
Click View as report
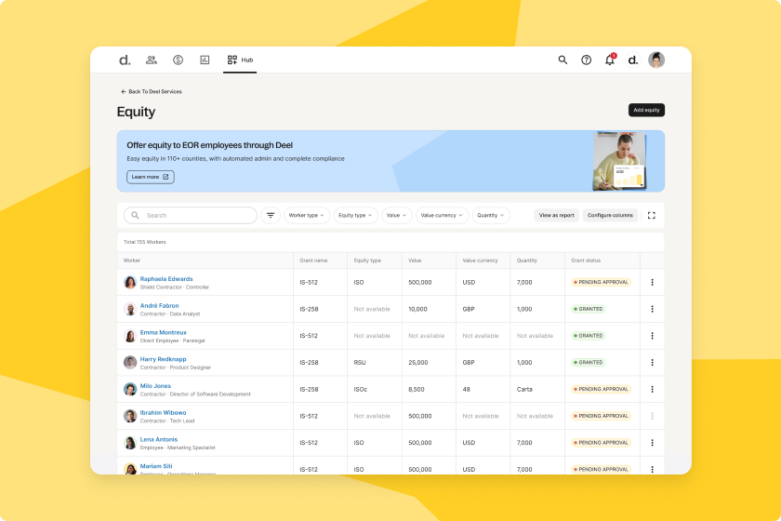[x=556, y=216]
